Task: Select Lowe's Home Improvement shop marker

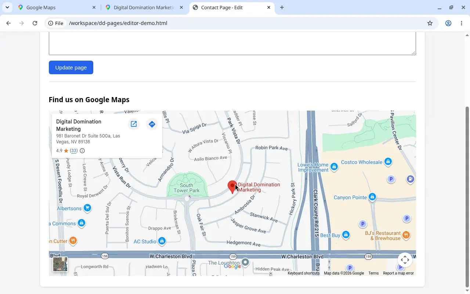Action: pos(334,167)
